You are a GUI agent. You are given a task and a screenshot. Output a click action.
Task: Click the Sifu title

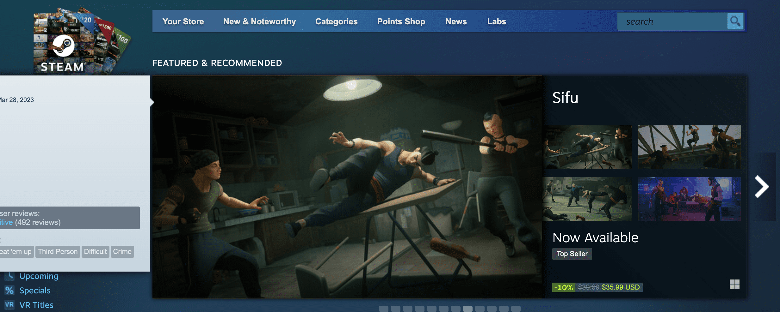pyautogui.click(x=565, y=98)
